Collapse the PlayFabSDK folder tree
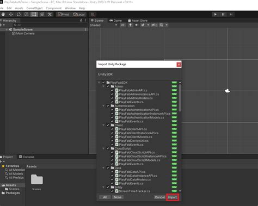 click(99, 83)
